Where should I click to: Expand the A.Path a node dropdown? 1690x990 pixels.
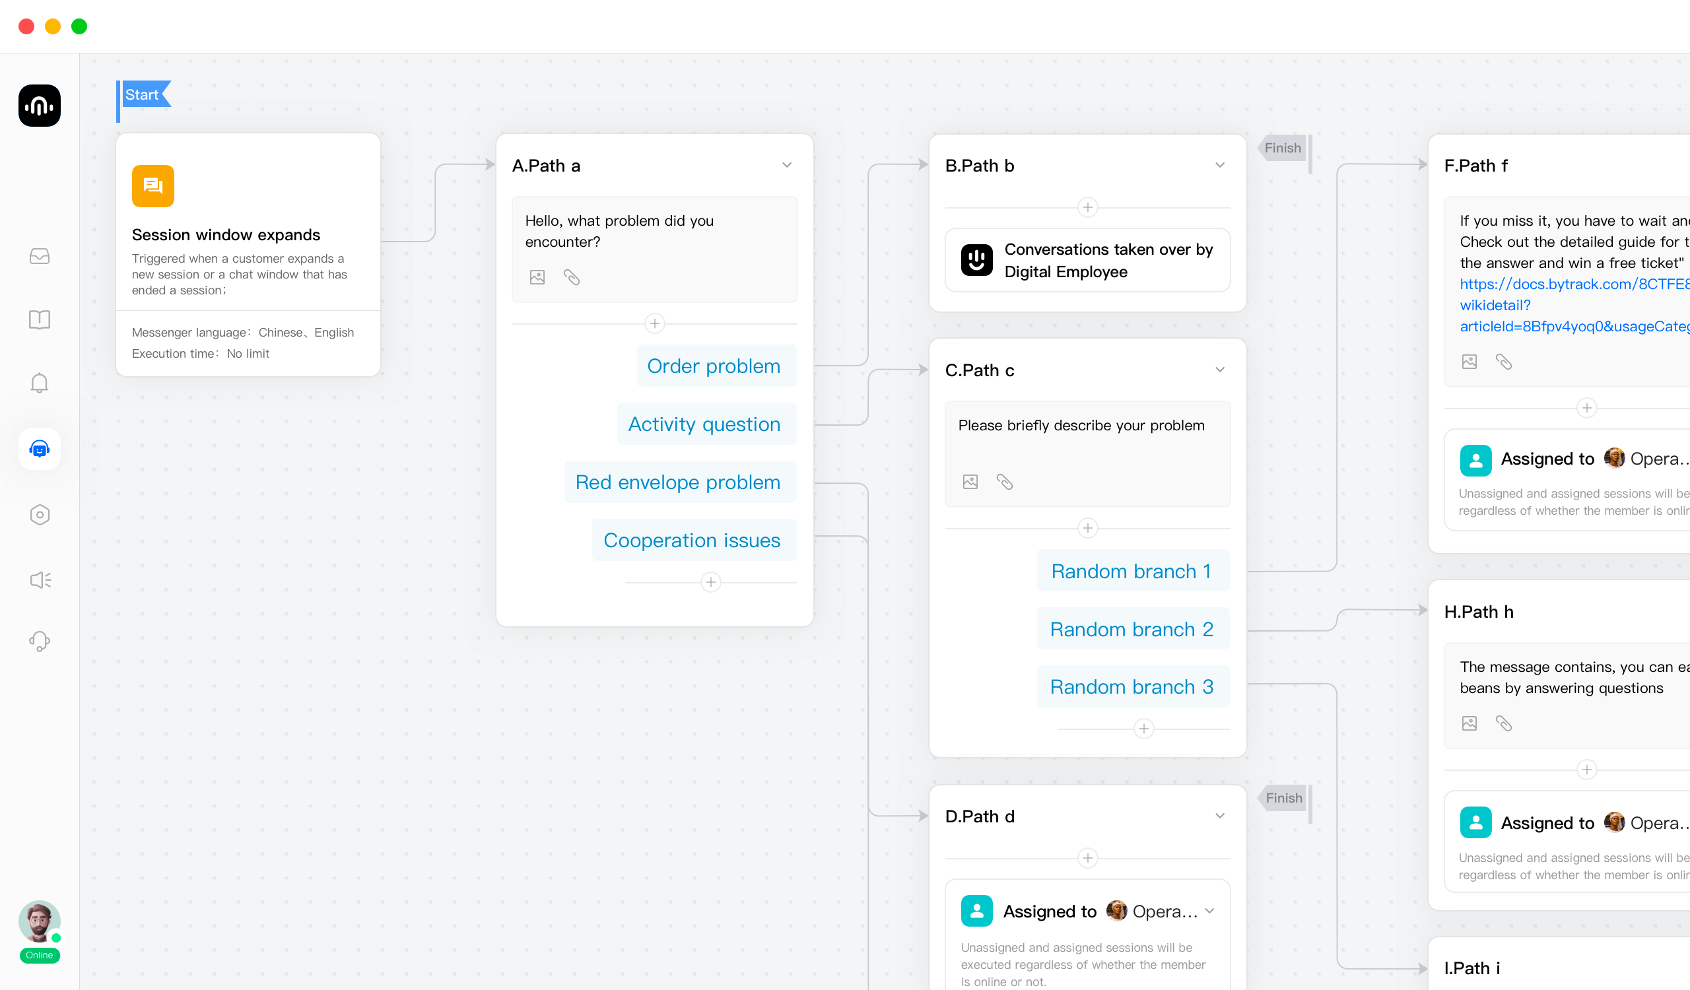[x=788, y=165]
